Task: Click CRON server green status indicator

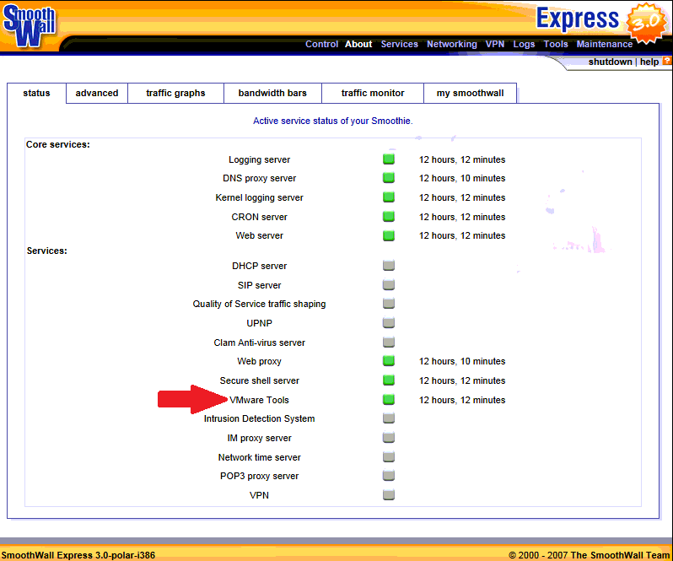Action: tap(389, 216)
